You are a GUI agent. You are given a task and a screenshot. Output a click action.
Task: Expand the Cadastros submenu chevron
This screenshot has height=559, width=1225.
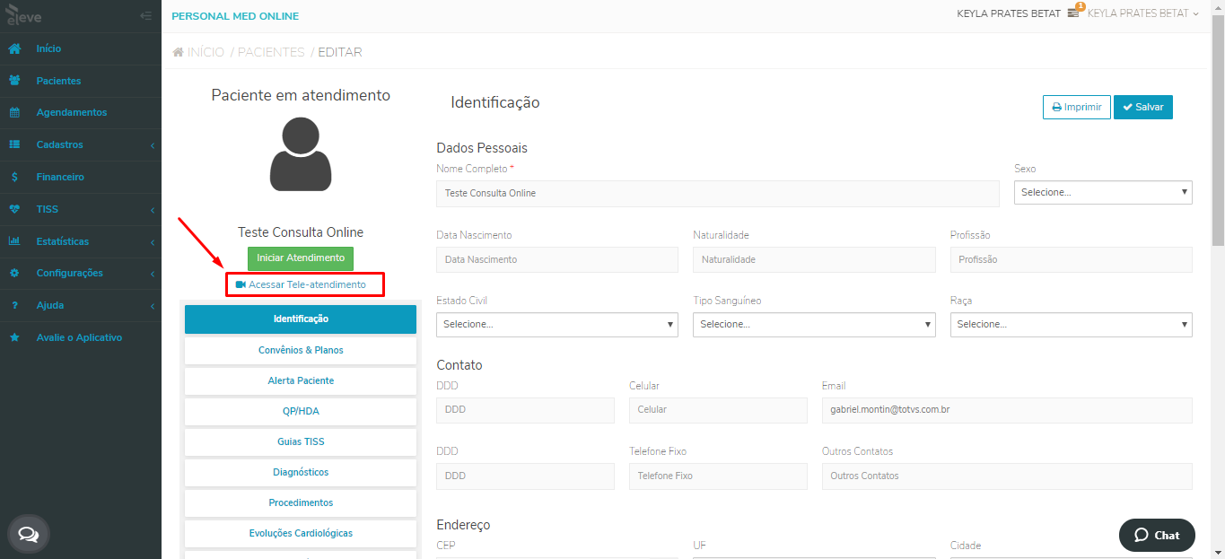pos(153,145)
